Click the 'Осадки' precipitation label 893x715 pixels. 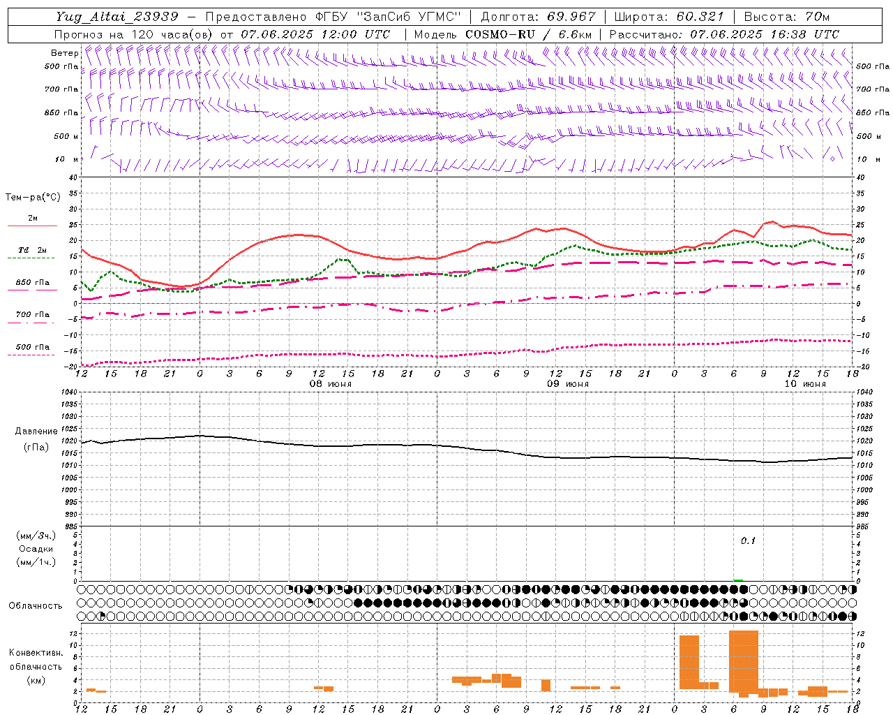(x=36, y=549)
